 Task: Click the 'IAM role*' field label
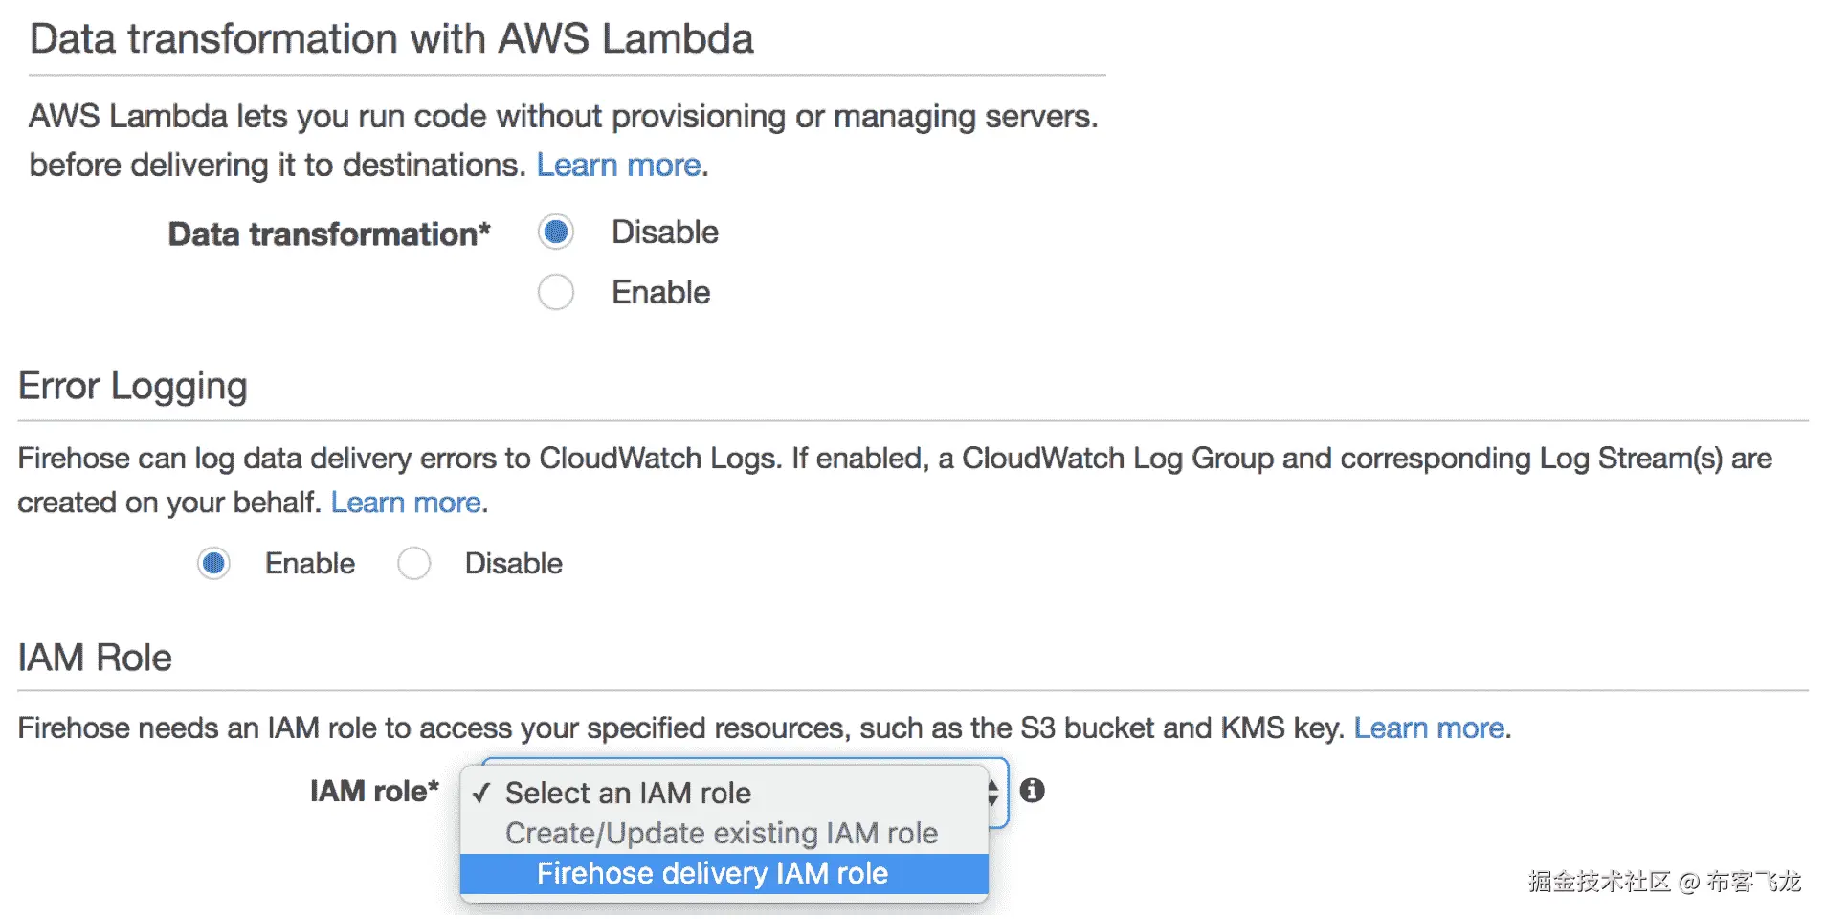click(374, 792)
